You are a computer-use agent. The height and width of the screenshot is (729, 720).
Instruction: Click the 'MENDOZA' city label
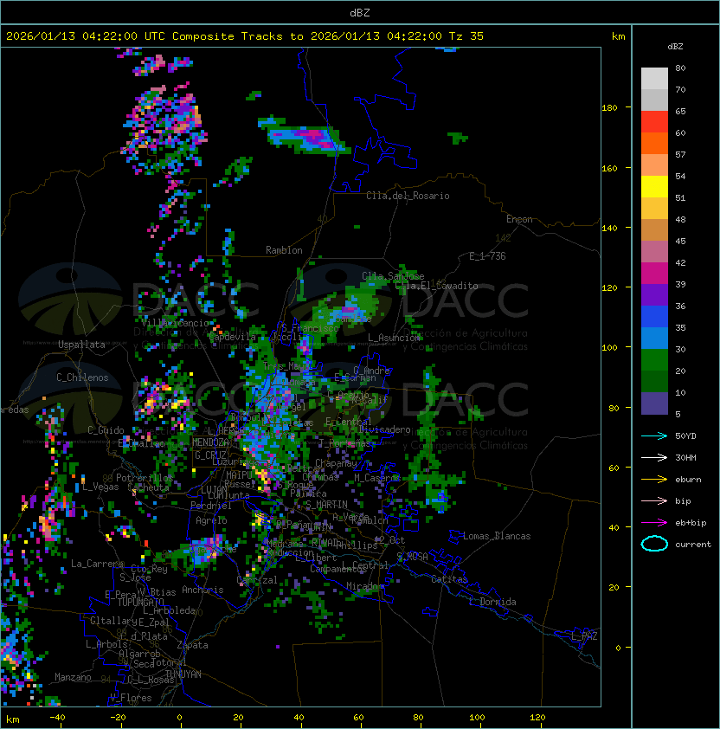click(210, 442)
